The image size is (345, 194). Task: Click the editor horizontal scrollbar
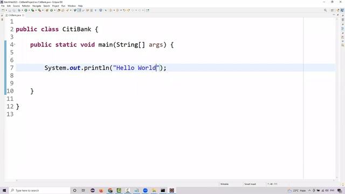tap(175, 181)
